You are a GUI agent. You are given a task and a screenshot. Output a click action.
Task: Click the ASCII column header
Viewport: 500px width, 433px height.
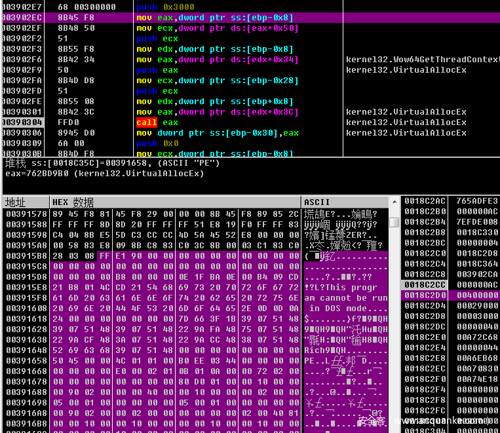[317, 202]
